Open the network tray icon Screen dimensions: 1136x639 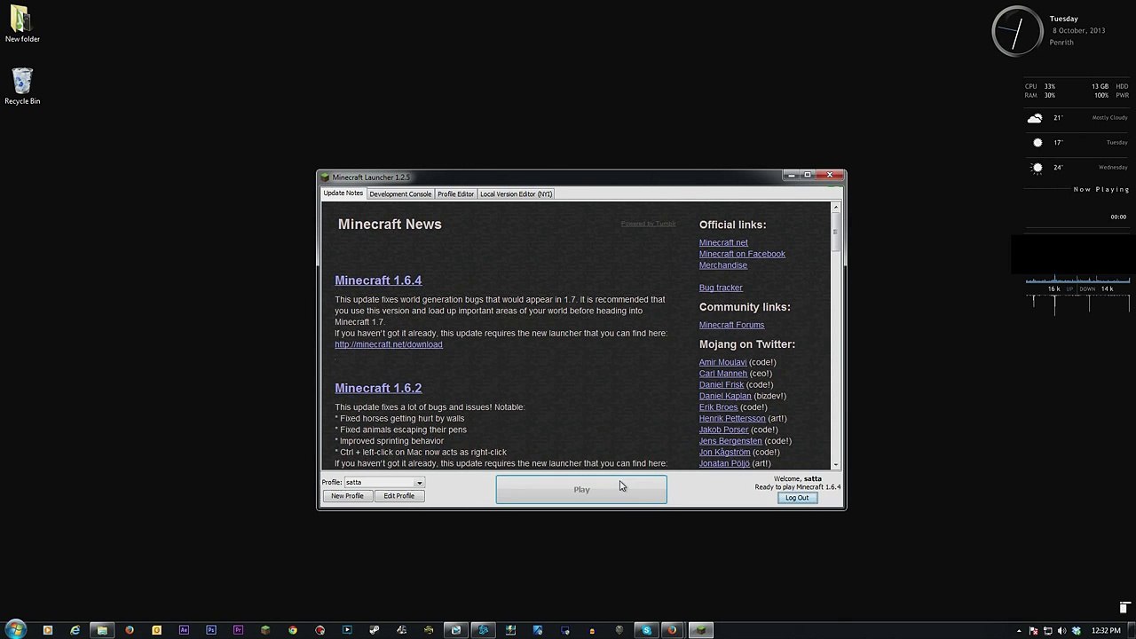1047,630
